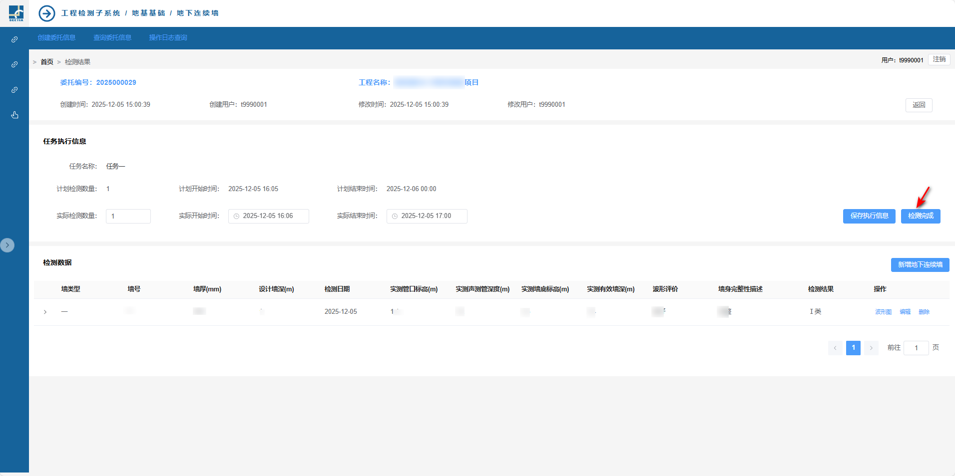Click the SCETIA logo in the corner

click(x=16, y=13)
